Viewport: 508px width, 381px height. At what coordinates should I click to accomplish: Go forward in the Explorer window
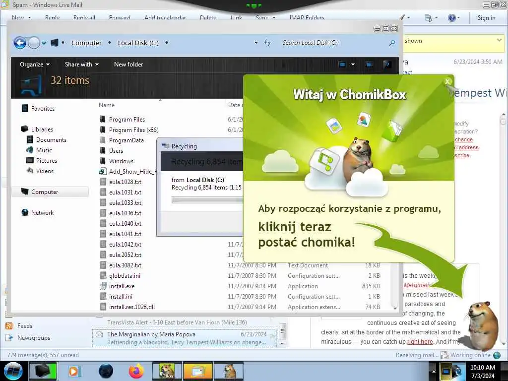(34, 43)
